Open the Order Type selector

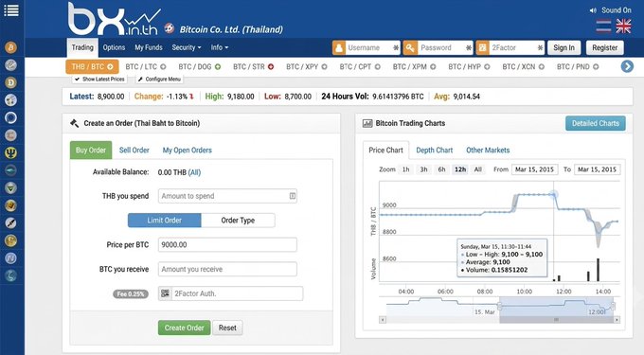click(x=238, y=221)
